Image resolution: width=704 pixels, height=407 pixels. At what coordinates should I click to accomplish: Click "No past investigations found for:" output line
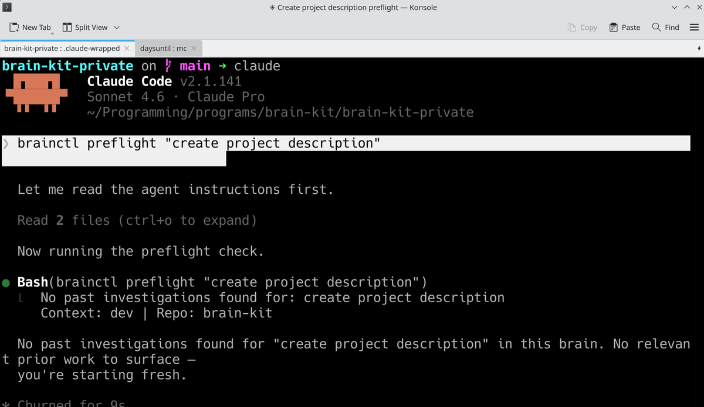[273, 298]
